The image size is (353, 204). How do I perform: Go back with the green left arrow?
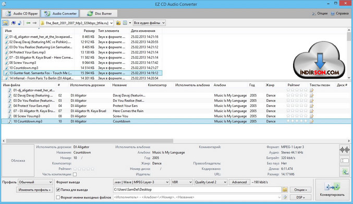coord(28,23)
